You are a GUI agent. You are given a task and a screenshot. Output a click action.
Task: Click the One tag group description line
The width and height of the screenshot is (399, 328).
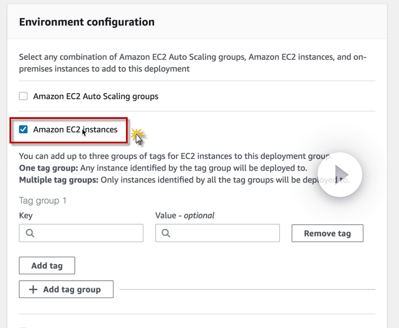point(163,168)
